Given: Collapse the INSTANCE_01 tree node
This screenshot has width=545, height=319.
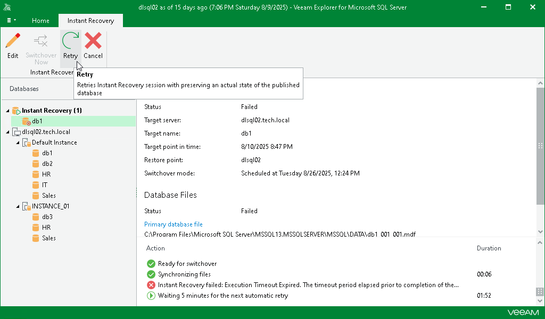Looking at the screenshot, I should [18, 206].
